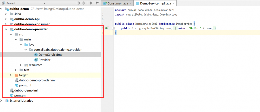Image resolution: width=260 pixels, height=112 pixels.
Task: Expand the resources folder
Action: (x=21, y=65)
